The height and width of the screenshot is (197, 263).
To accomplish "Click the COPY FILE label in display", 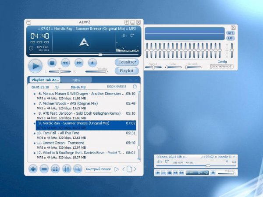I will [x=42, y=47].
